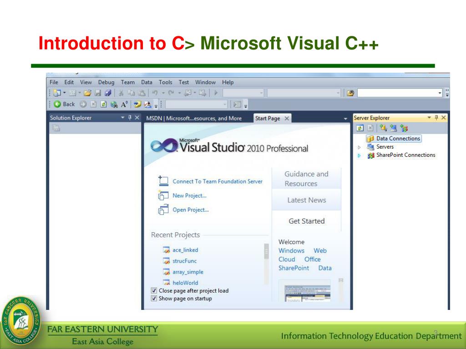Switch to the MSDN tab
Viewport: 466px width, 349px height.
coord(194,118)
